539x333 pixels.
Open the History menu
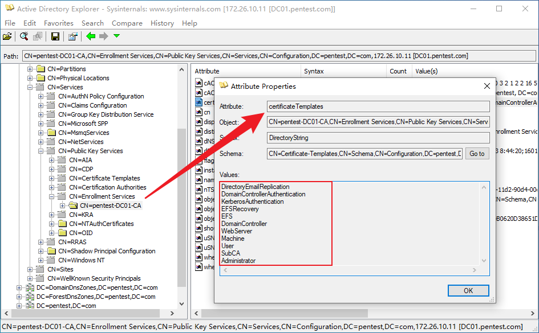(x=162, y=23)
